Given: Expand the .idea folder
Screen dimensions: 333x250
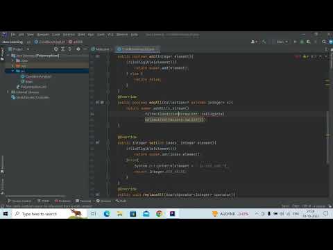Looking at the screenshot, I should coord(12,60).
